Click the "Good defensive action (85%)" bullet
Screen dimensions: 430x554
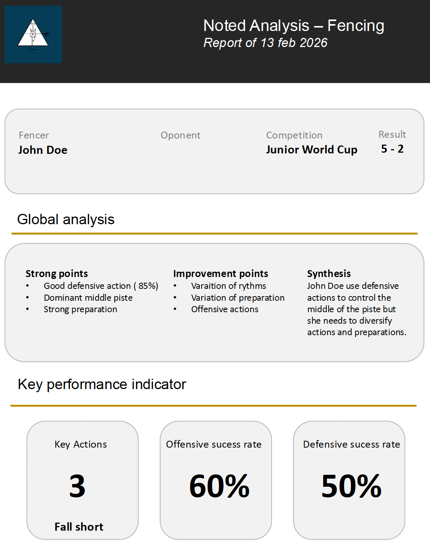click(x=101, y=286)
